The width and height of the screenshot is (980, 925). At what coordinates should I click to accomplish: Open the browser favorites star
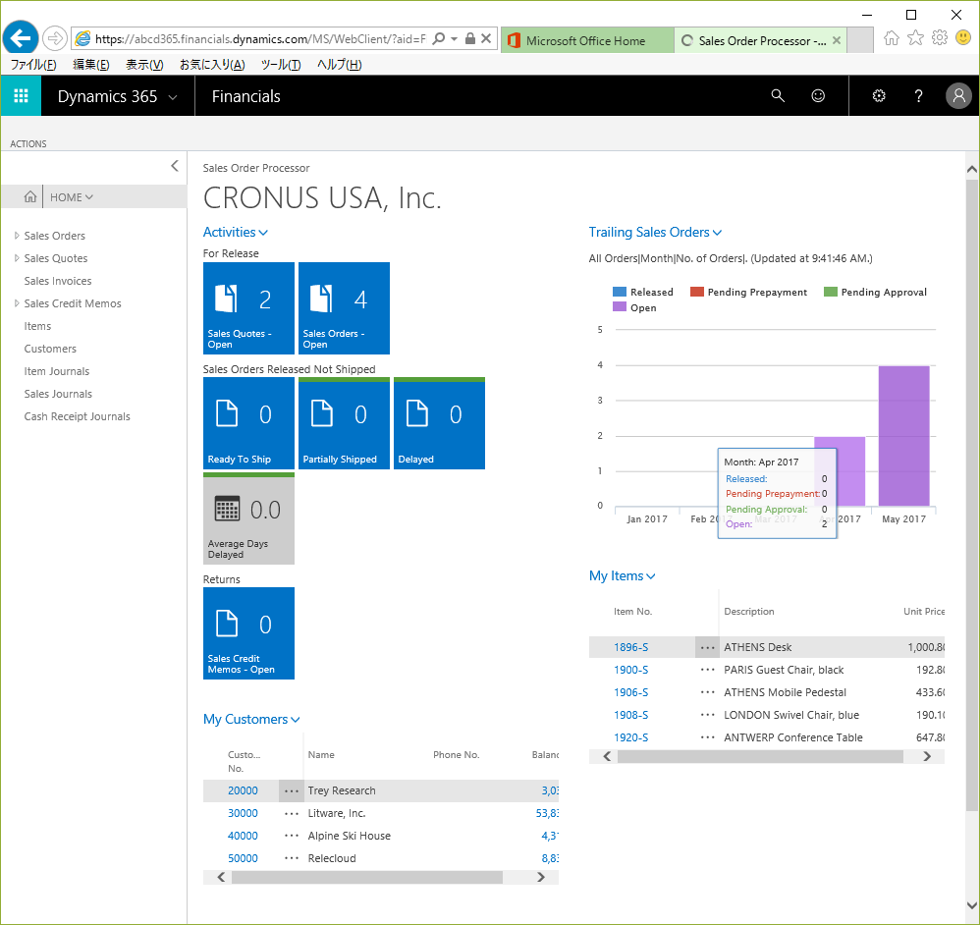915,38
